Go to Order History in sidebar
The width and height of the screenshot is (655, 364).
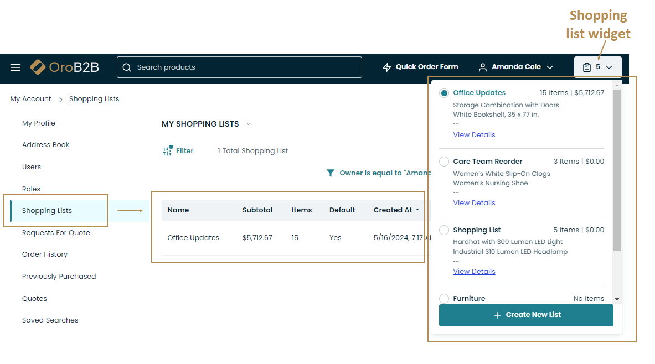click(x=45, y=254)
